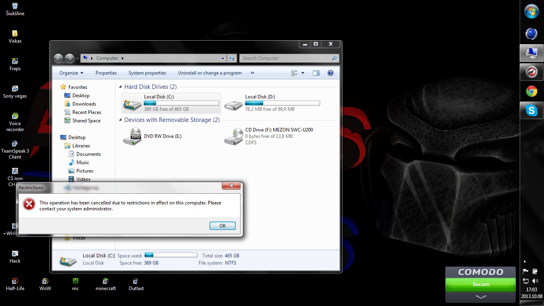This screenshot has width=544, height=306.
Task: Select the Outlast desktop shortcut
Action: [136, 284]
